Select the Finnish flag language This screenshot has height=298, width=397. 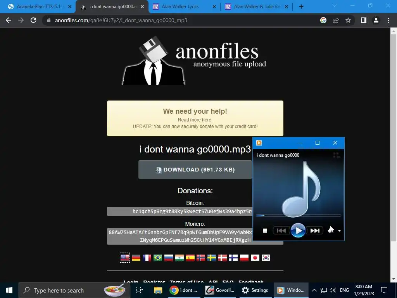pyautogui.click(x=233, y=258)
